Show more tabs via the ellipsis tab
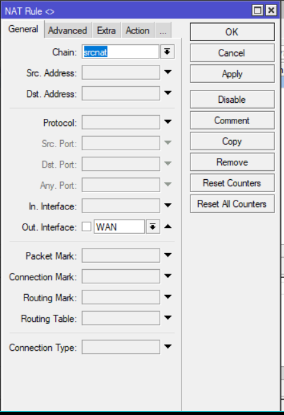284x415 pixels. point(163,30)
